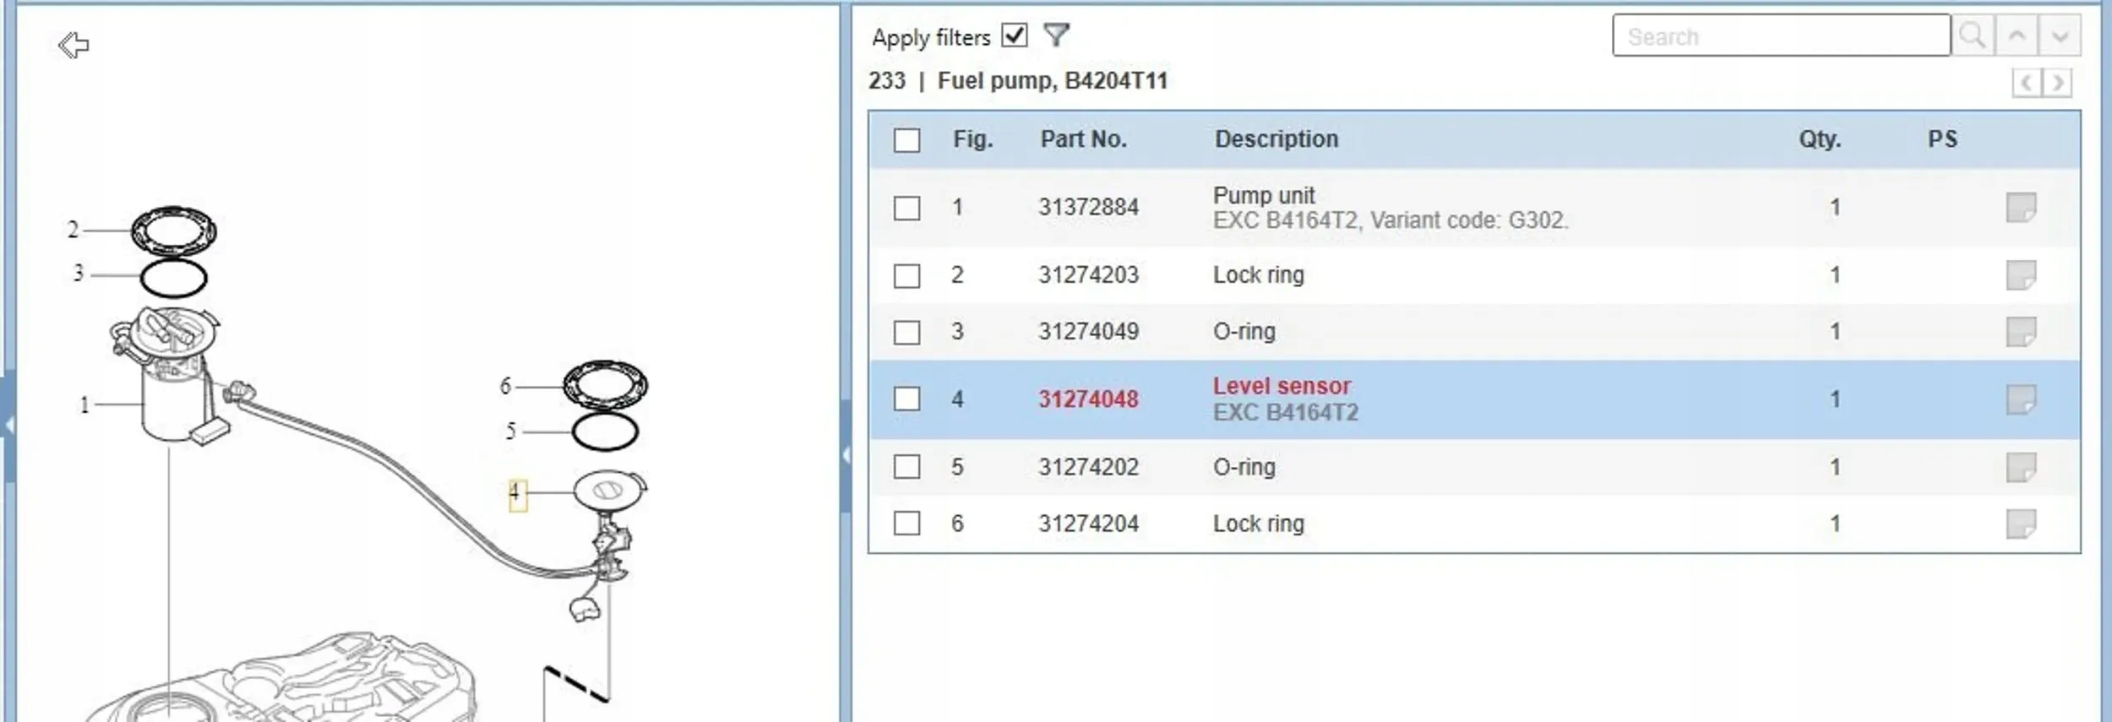Click the Fig. column header
The image size is (2112, 722).
pyautogui.click(x=972, y=139)
